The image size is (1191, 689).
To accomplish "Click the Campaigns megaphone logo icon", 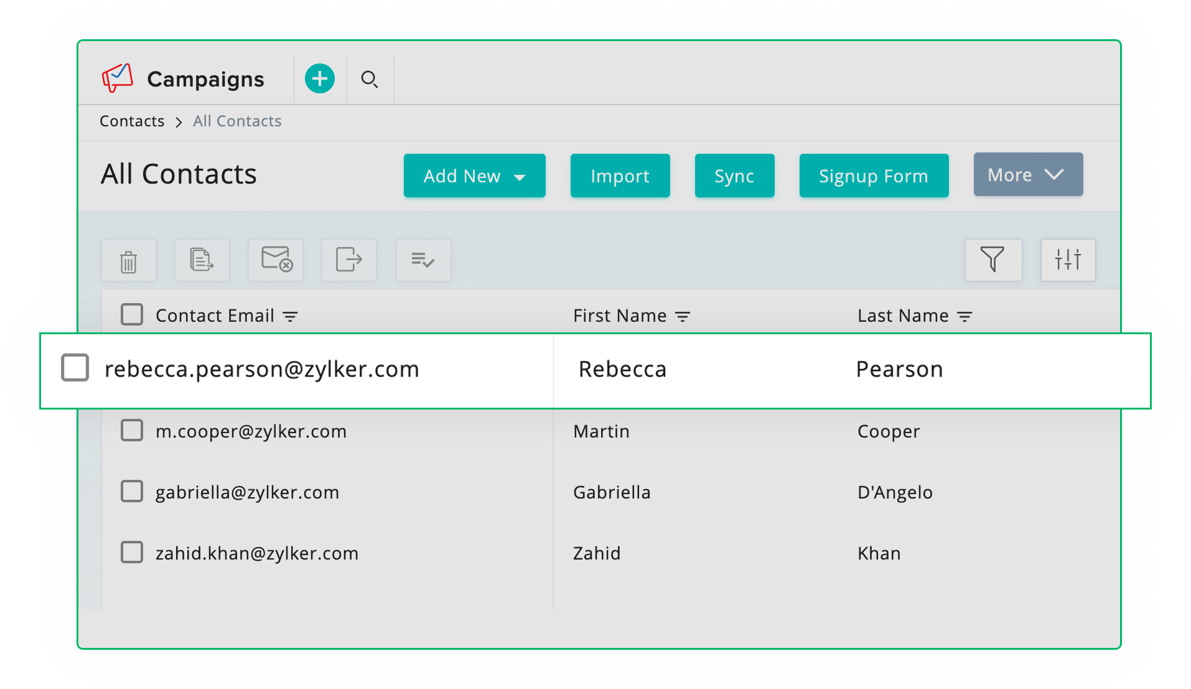I will tap(118, 78).
